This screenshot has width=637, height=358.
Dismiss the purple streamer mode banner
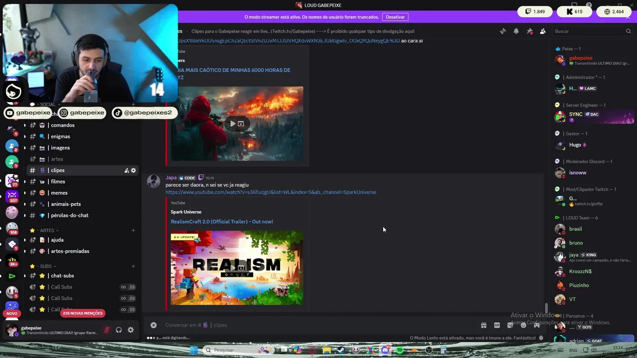628,17
